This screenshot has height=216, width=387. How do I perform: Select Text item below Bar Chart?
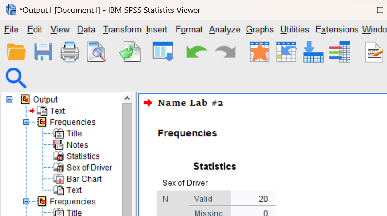click(x=74, y=190)
